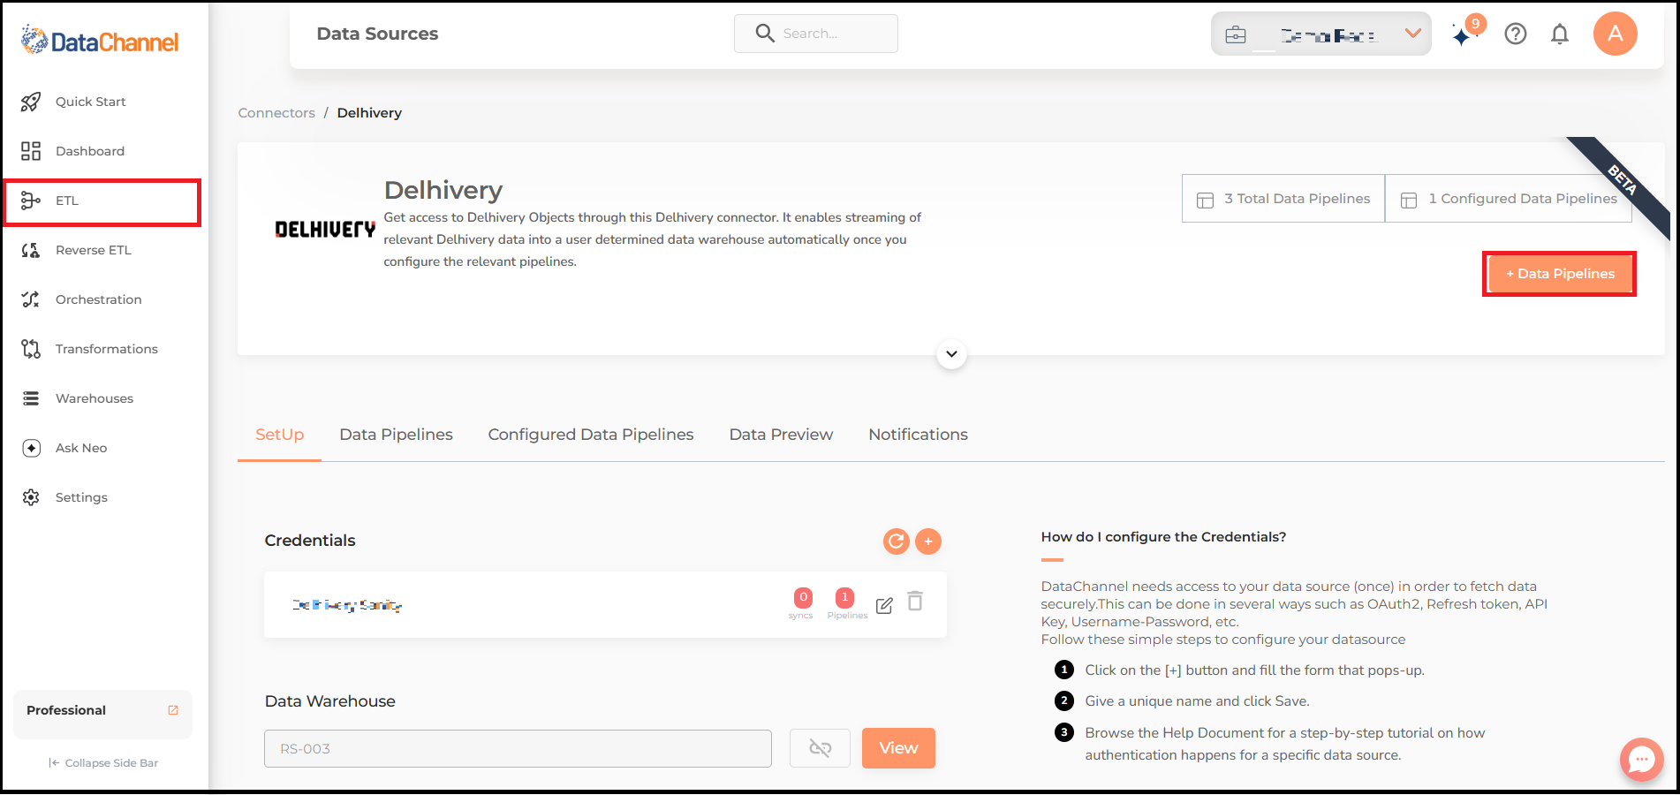
Task: Add a new credential with plus button
Action: point(928,541)
